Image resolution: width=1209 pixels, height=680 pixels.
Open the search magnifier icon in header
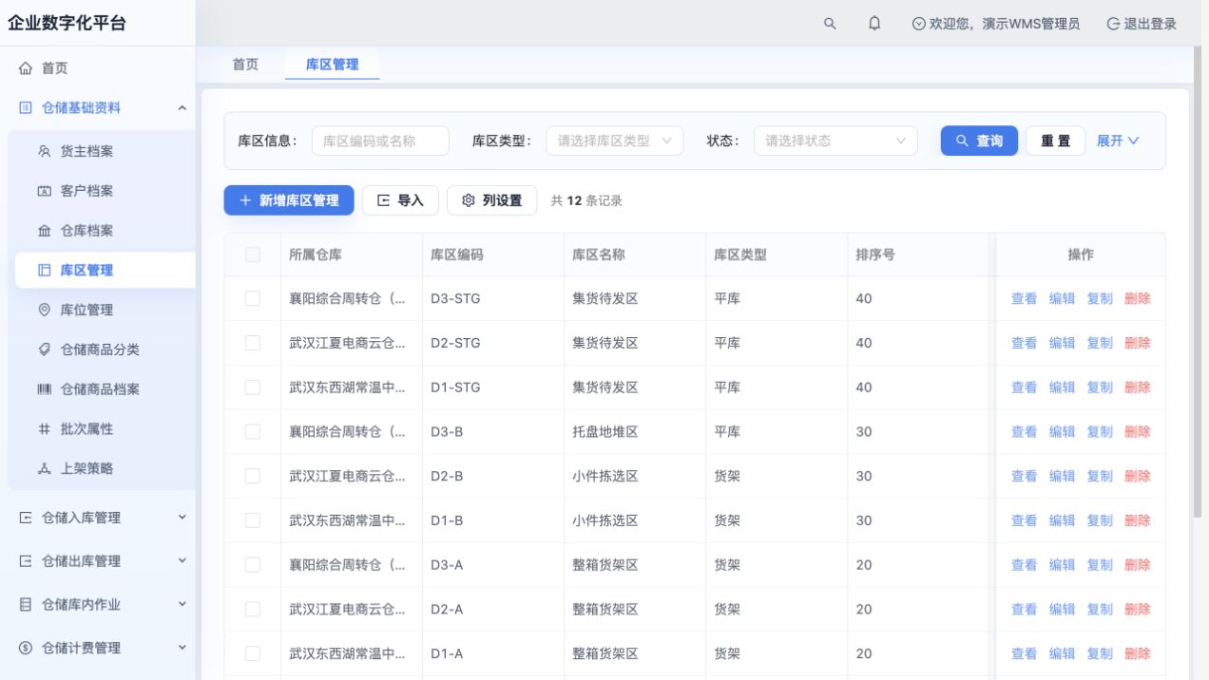830,24
